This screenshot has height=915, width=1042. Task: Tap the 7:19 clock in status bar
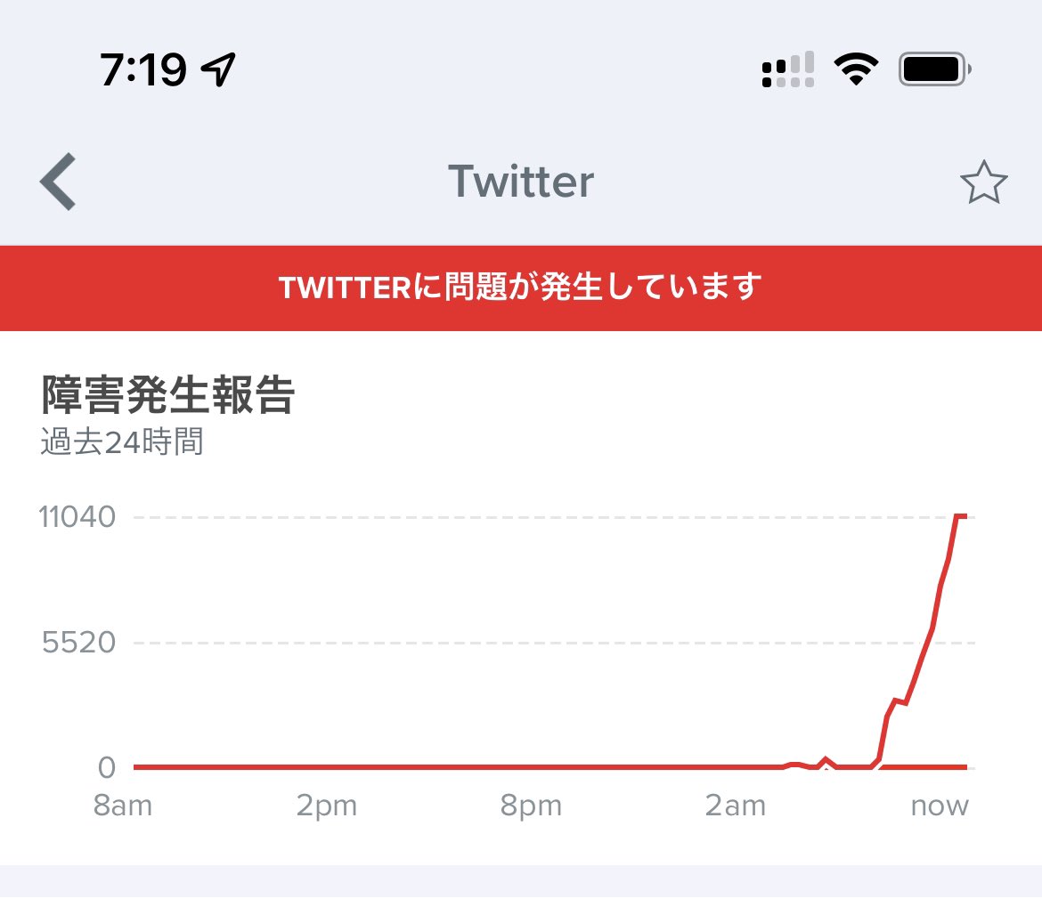142,69
